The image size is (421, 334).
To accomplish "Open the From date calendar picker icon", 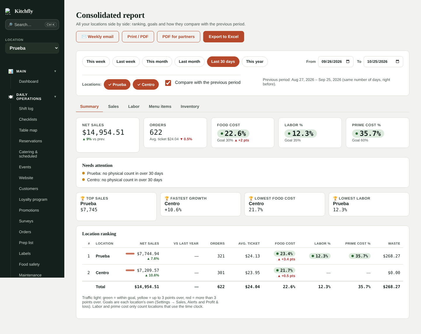I will click(348, 61).
